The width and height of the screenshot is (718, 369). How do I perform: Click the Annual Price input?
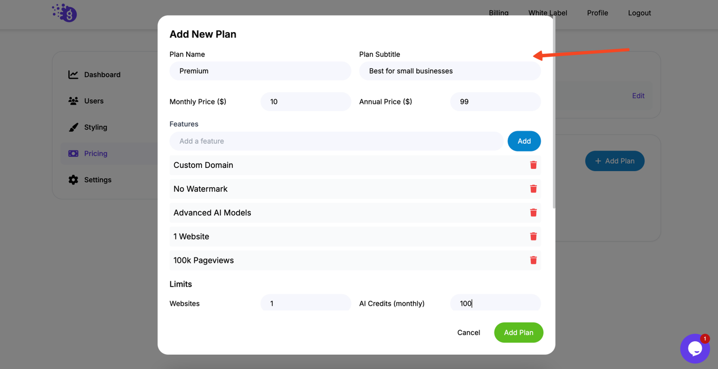coord(495,102)
